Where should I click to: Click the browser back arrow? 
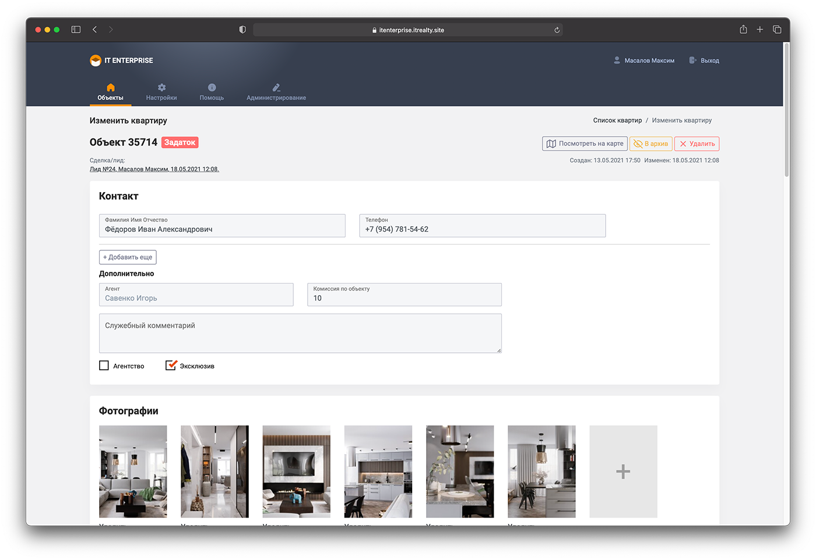click(94, 30)
